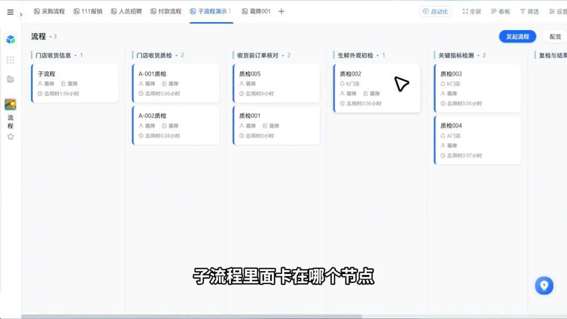Open the 看板 view switcher
Screen dimensions: 567x319
click(x=501, y=12)
